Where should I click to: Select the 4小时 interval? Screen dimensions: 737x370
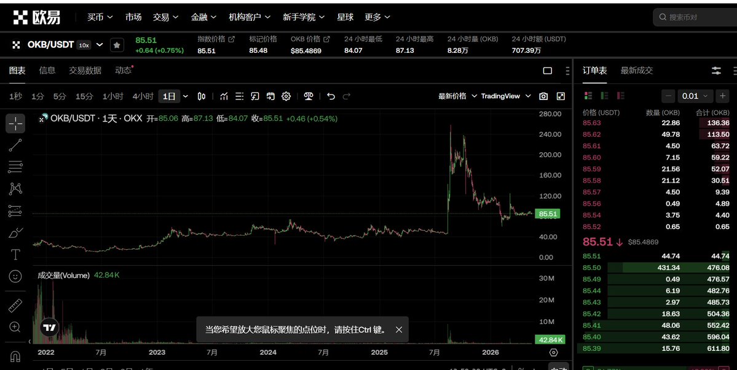click(x=143, y=96)
